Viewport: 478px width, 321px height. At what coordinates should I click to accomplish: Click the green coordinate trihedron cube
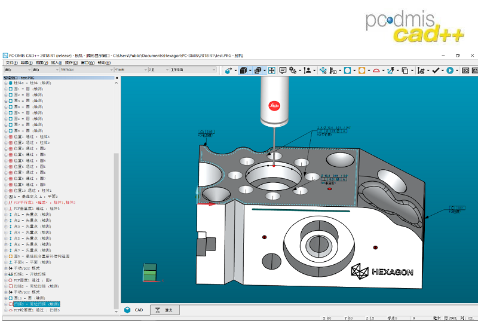pyautogui.click(x=150, y=272)
